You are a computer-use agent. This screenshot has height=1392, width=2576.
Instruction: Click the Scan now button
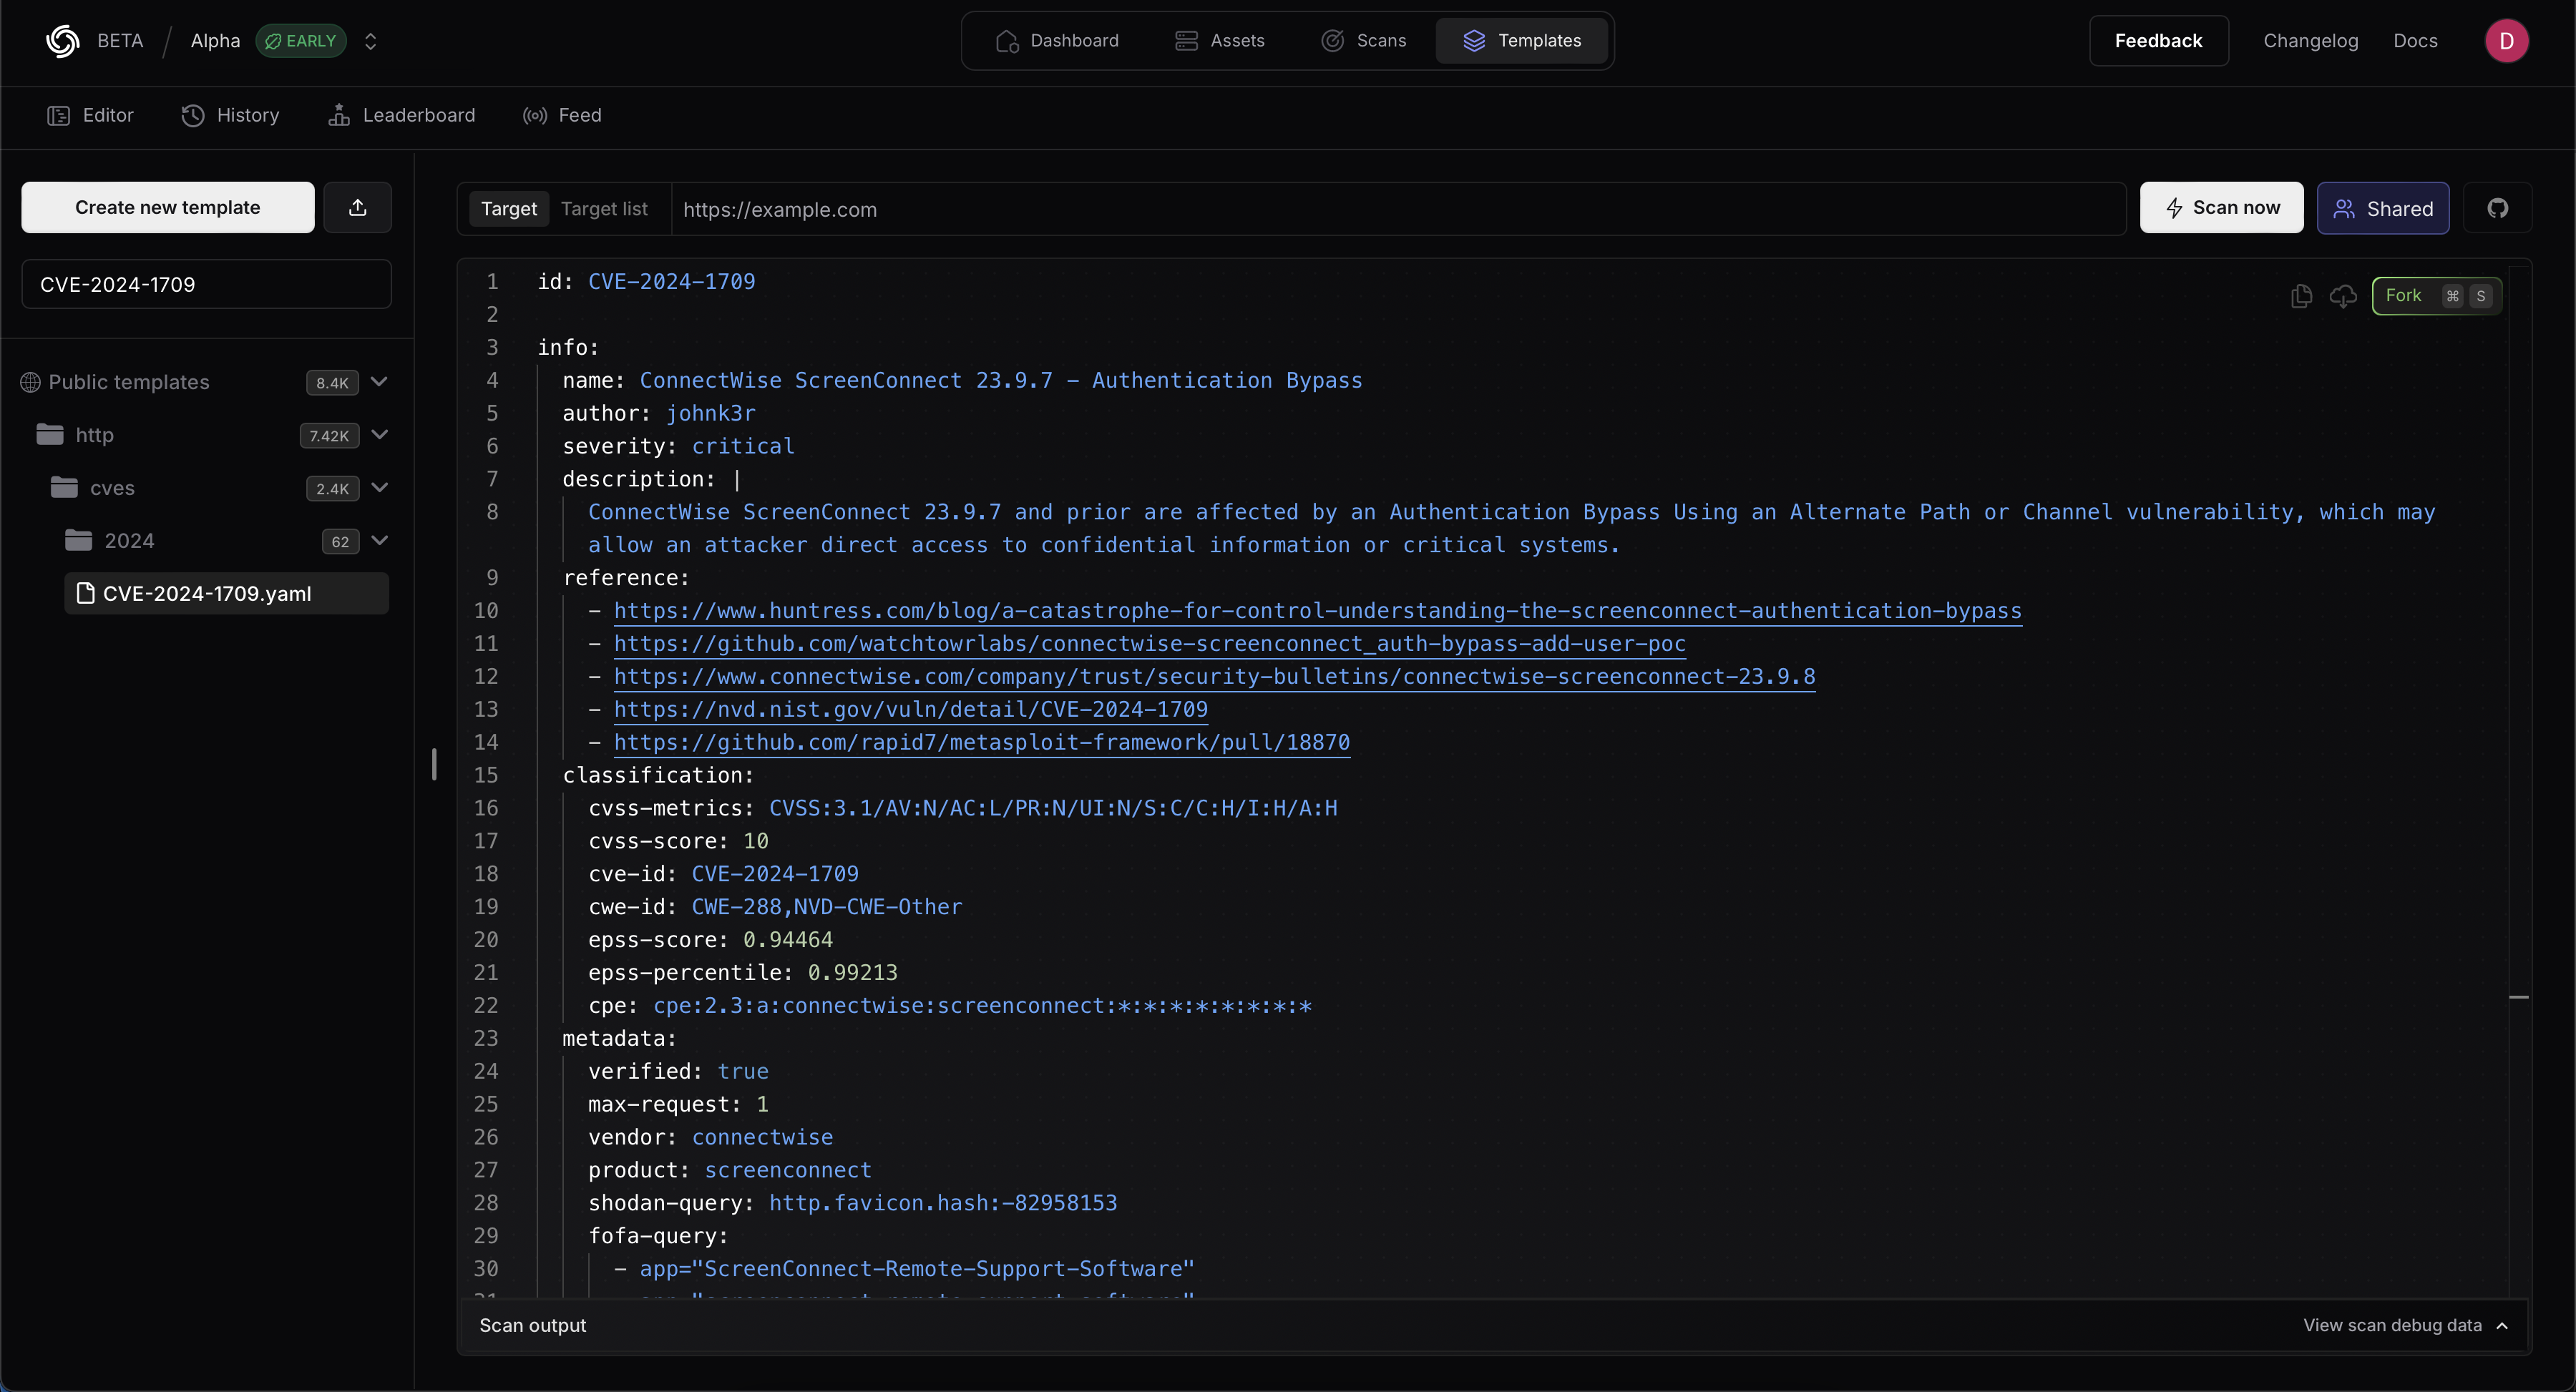click(2221, 207)
